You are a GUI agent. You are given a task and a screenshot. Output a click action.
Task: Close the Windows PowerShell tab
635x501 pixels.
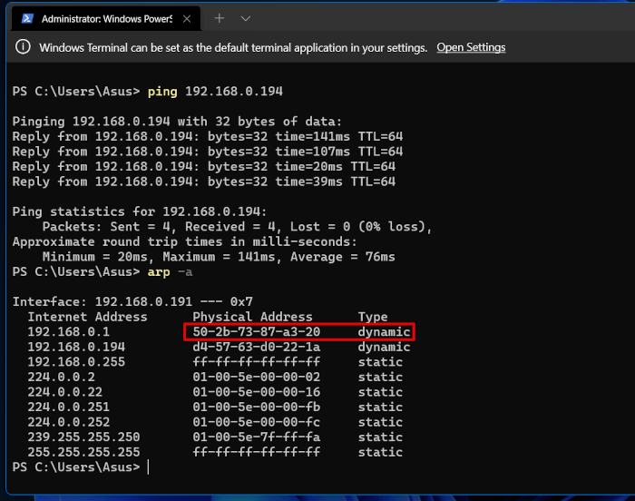click(187, 19)
